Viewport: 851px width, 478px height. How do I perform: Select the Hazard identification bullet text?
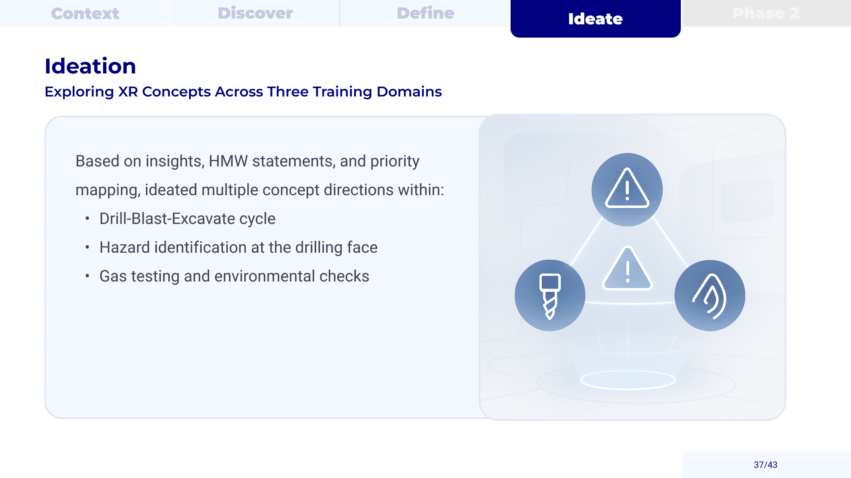tap(238, 247)
